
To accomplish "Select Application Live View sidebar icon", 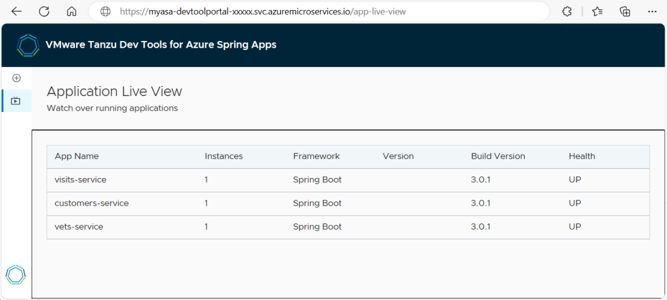I will pos(16,101).
